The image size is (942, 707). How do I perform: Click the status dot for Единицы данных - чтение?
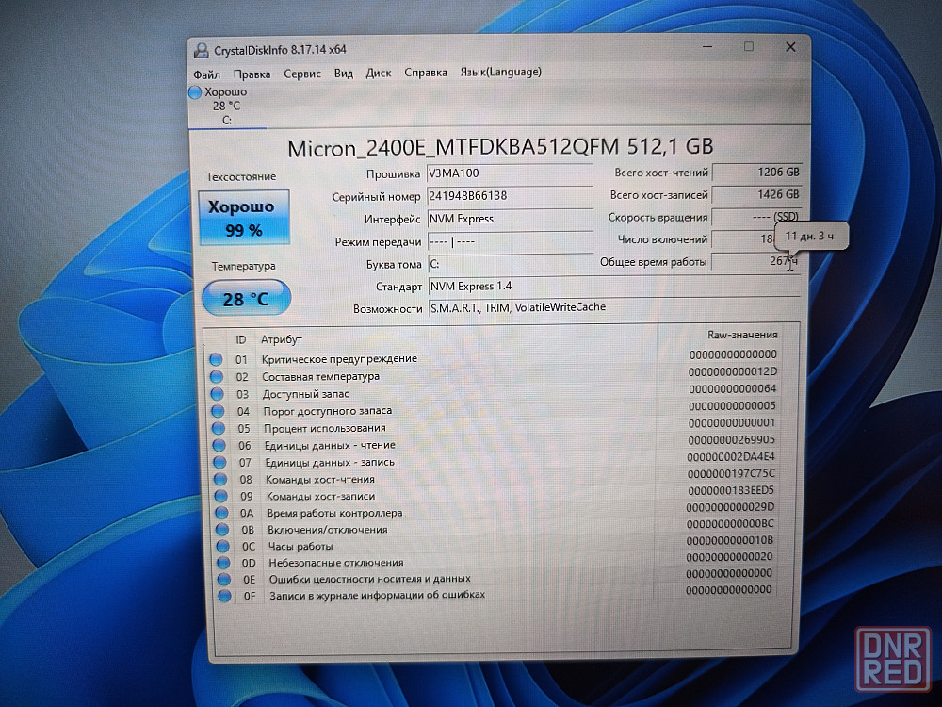click(x=219, y=446)
